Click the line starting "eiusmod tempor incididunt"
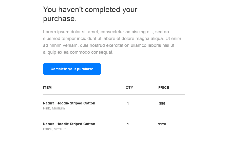The image size is (228, 141). (x=112, y=39)
